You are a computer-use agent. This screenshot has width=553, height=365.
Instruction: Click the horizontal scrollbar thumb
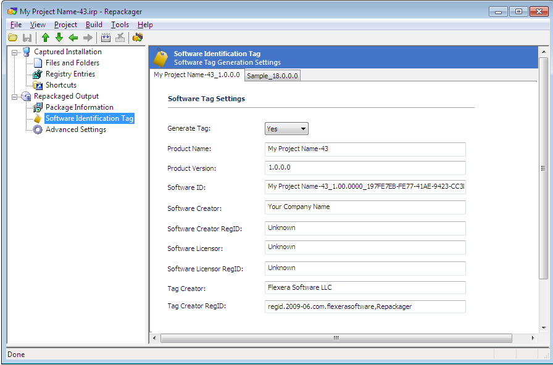336,338
